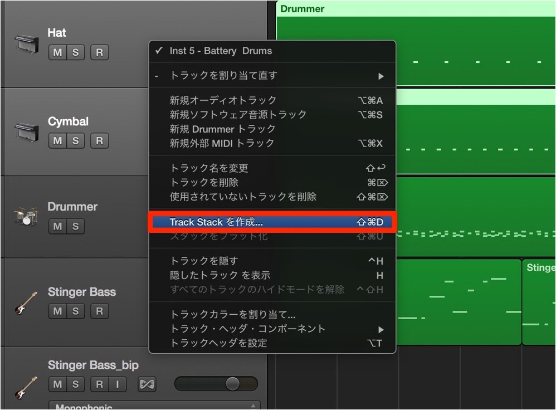Click the Stinger Bass track name
The height and width of the screenshot is (410, 556).
82,292
